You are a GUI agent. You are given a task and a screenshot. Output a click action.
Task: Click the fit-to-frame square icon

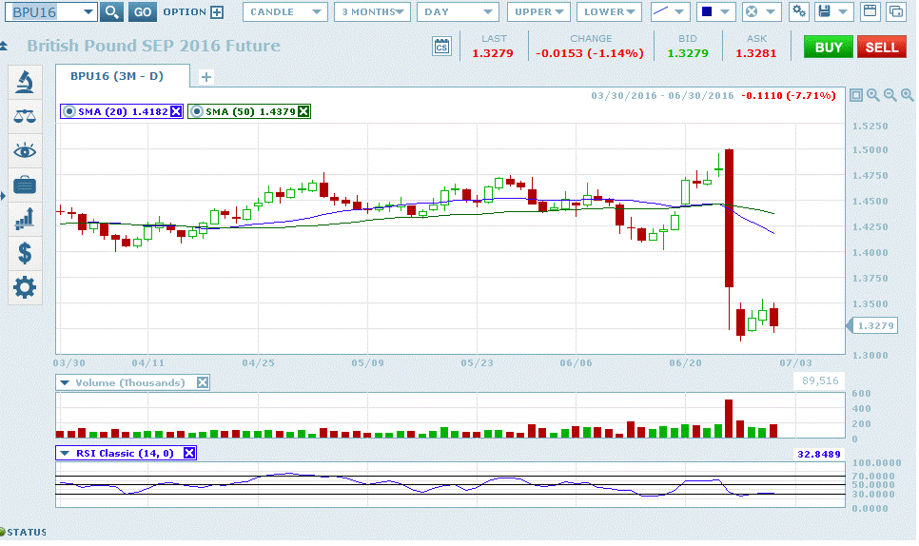point(856,95)
